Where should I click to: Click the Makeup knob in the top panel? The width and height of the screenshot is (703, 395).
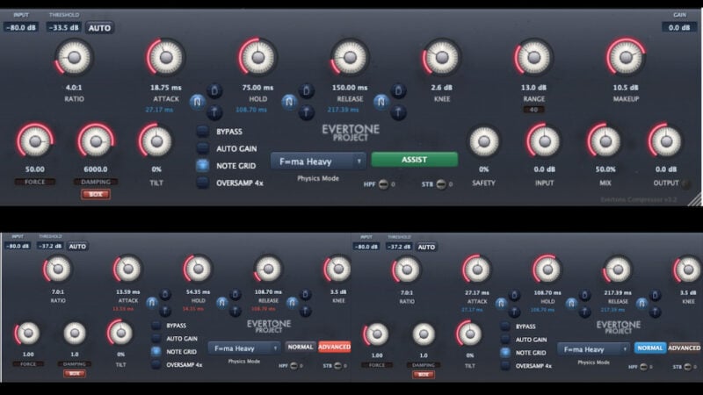[x=625, y=58]
